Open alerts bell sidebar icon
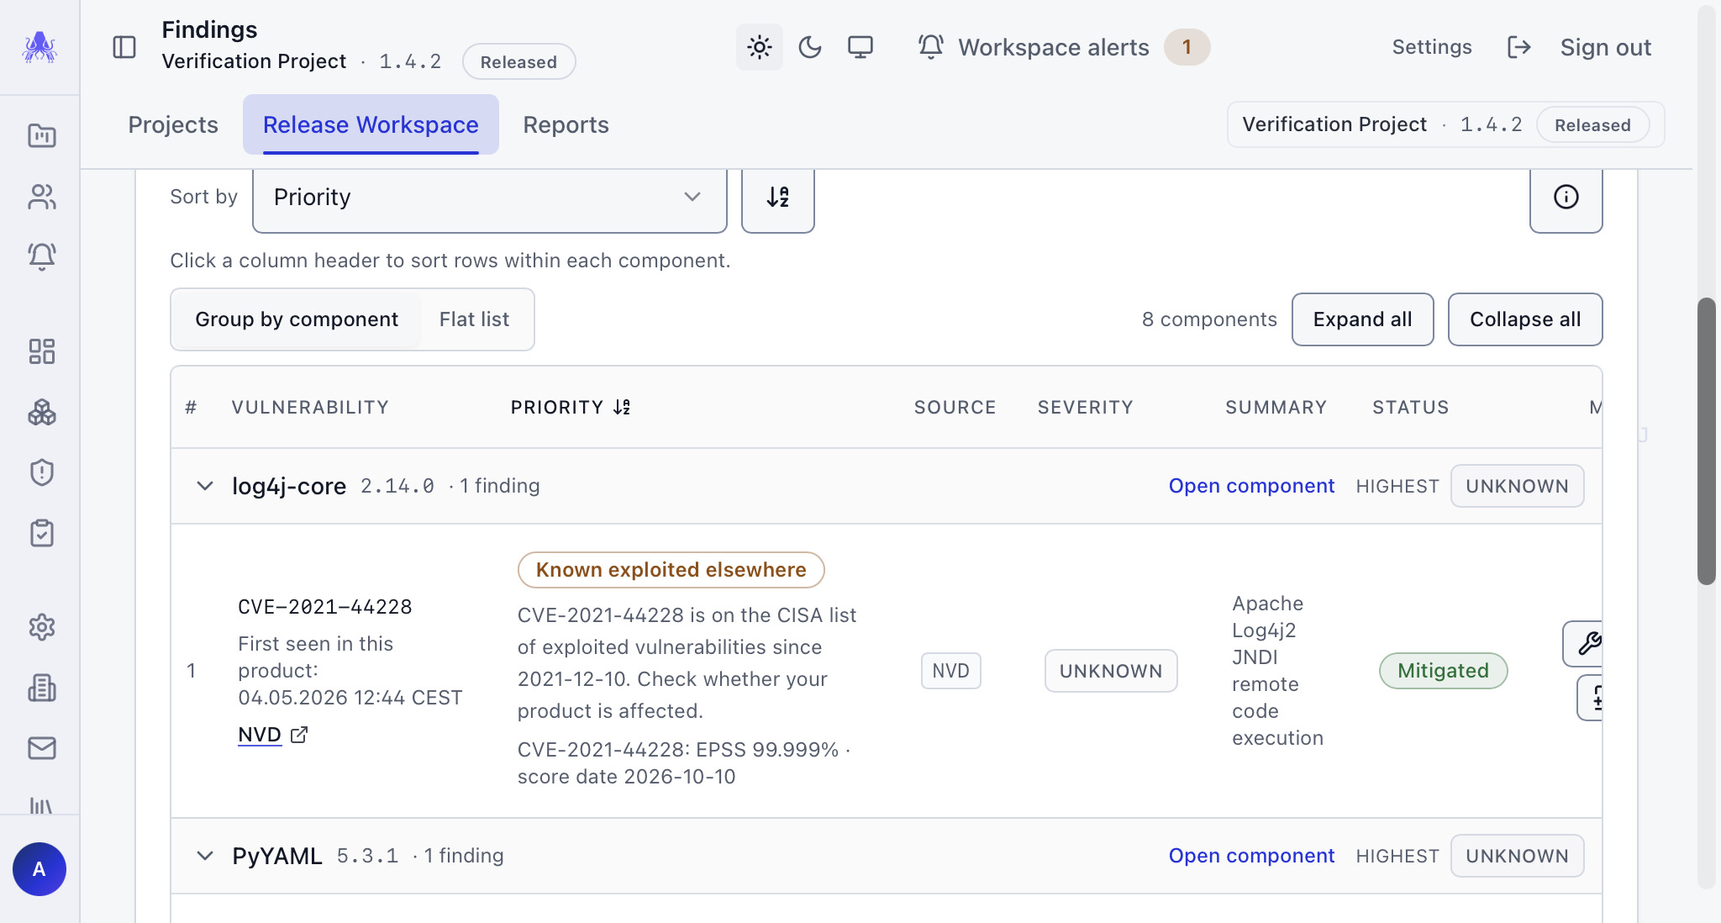This screenshot has height=923, width=1721. click(42, 256)
